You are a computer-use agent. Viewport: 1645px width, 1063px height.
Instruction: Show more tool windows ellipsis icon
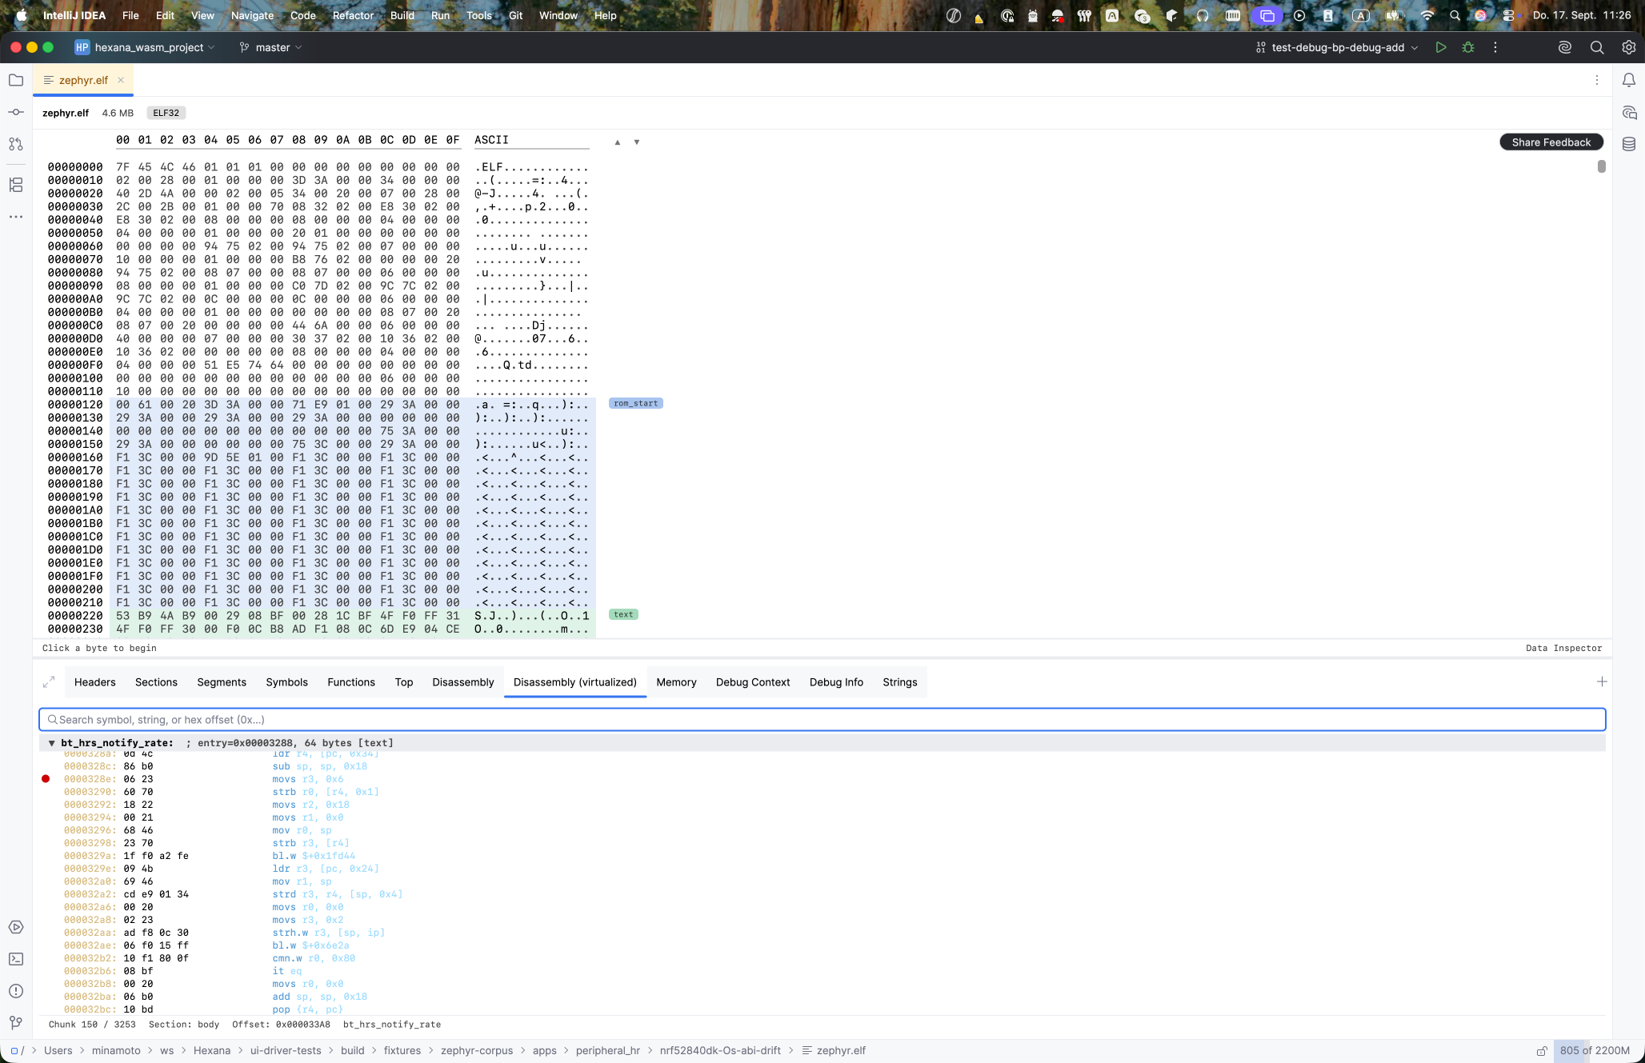coord(16,217)
